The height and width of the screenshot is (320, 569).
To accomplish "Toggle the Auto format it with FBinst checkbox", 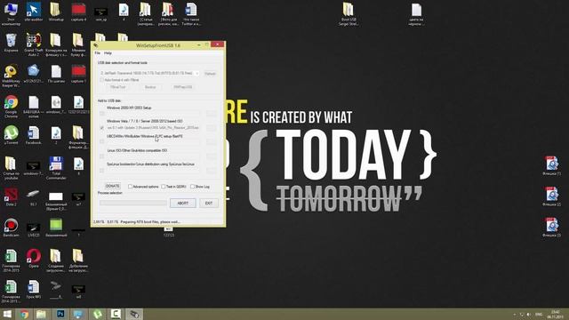I will click(x=102, y=80).
